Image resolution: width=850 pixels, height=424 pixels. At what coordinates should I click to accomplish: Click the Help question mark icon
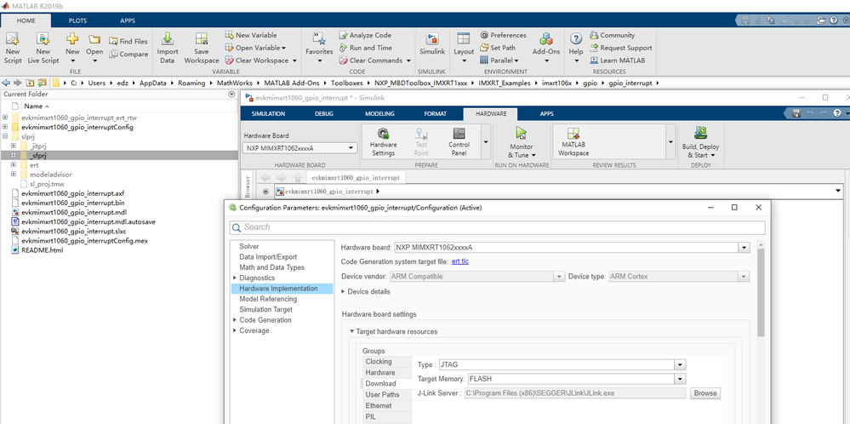pyautogui.click(x=576, y=39)
